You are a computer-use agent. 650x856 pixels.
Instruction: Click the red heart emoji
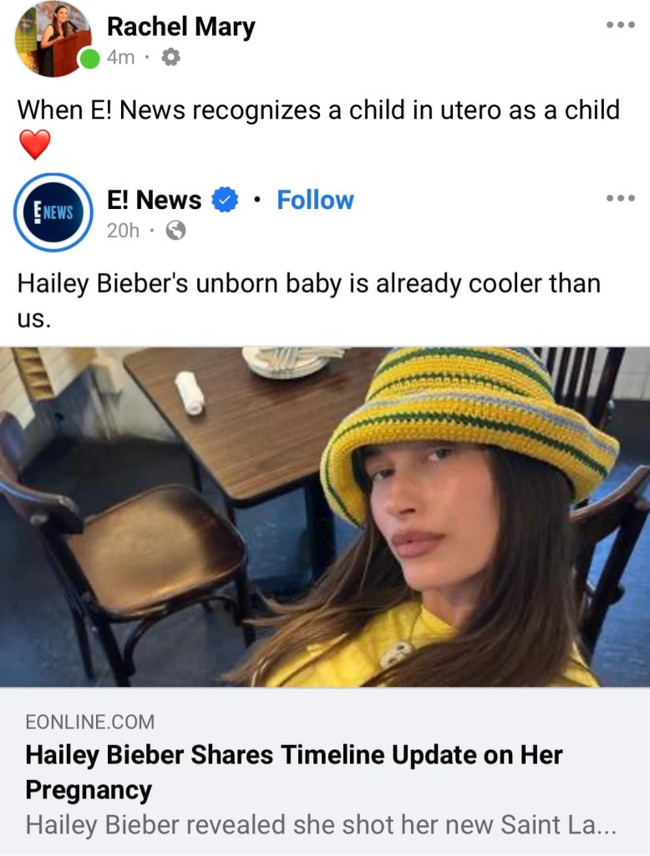[x=35, y=145]
